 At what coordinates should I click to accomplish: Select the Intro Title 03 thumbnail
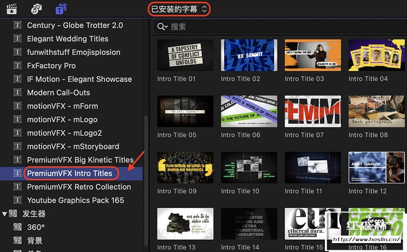point(313,55)
